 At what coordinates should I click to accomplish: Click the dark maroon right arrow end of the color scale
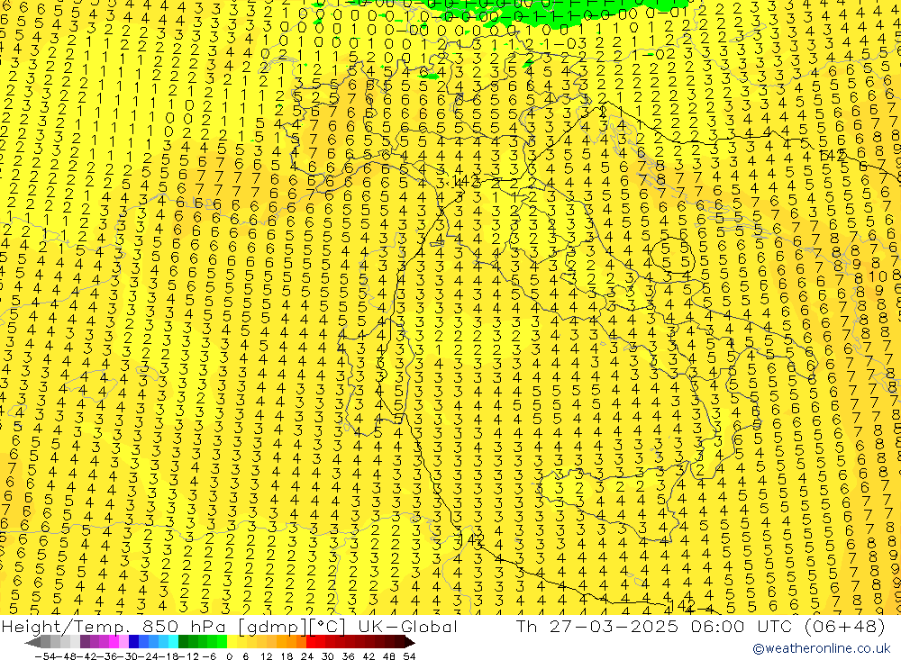[409, 642]
